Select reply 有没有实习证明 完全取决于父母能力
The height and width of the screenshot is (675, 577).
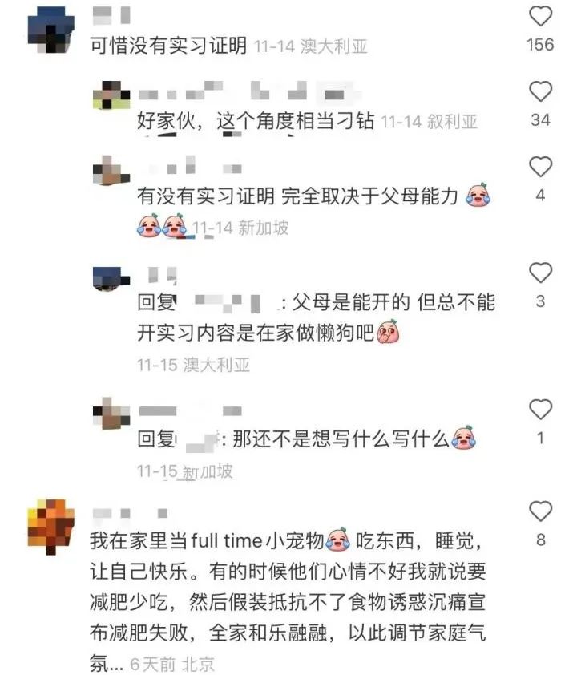point(297,196)
